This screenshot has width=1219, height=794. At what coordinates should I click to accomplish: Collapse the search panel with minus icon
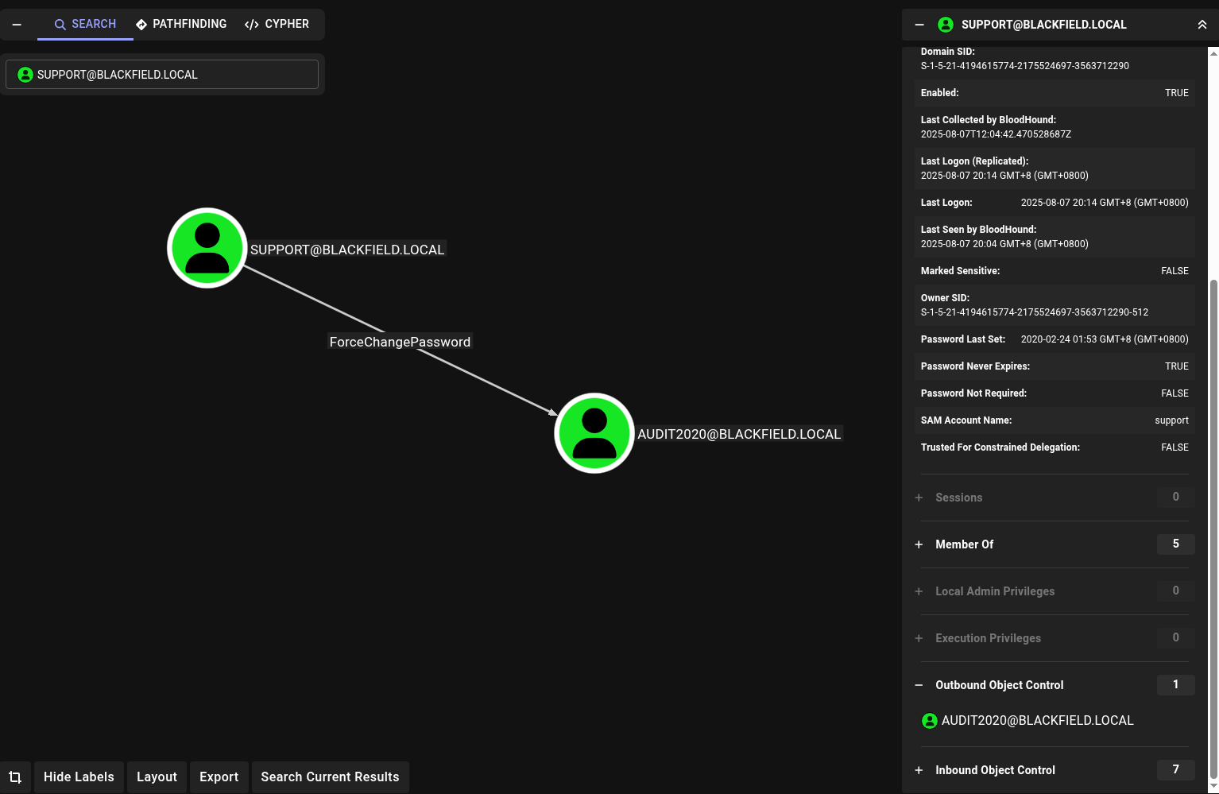[x=17, y=25]
